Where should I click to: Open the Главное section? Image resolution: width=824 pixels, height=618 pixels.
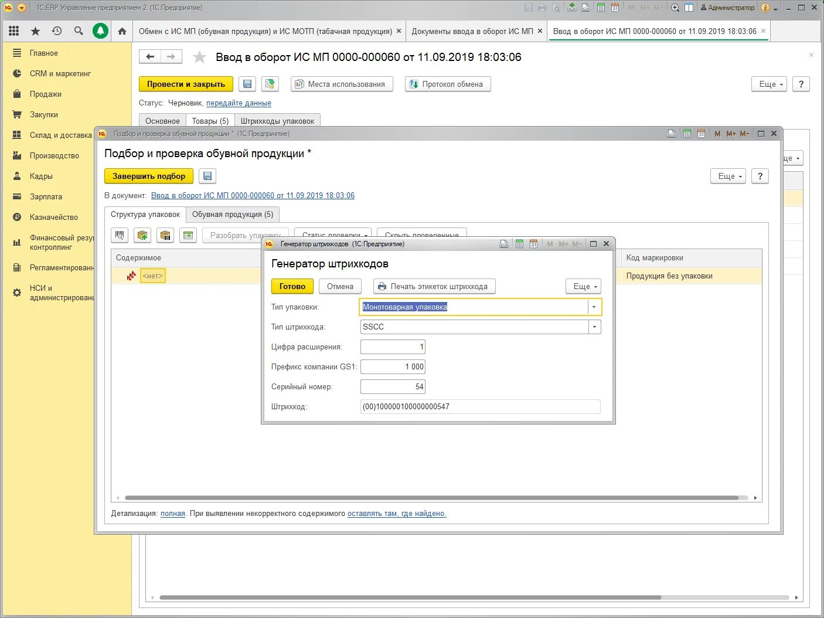(44, 53)
